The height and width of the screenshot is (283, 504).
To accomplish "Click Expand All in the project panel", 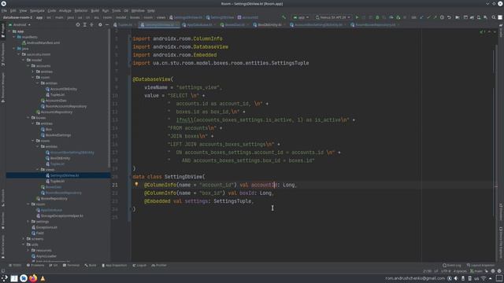I will pyautogui.click(x=85, y=24).
